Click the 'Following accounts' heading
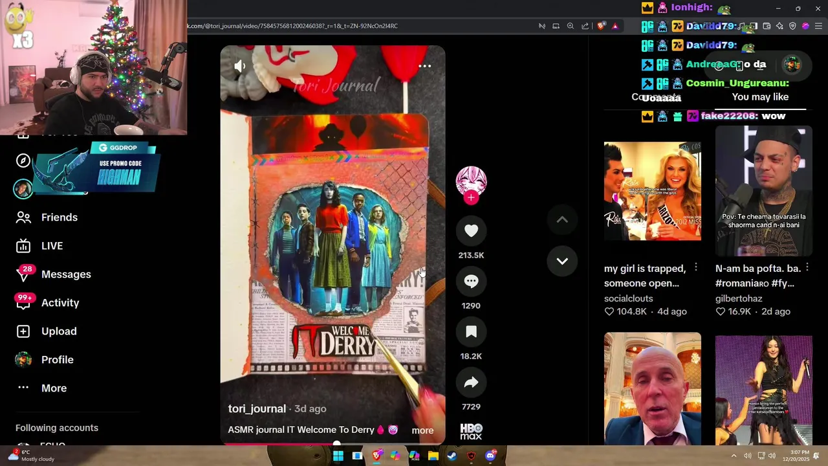Image resolution: width=828 pixels, height=466 pixels. pos(57,428)
